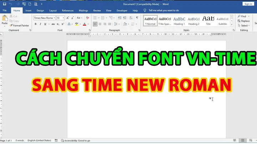Click the New blank document icon
The image size is (257, 144).
pos(30,4)
